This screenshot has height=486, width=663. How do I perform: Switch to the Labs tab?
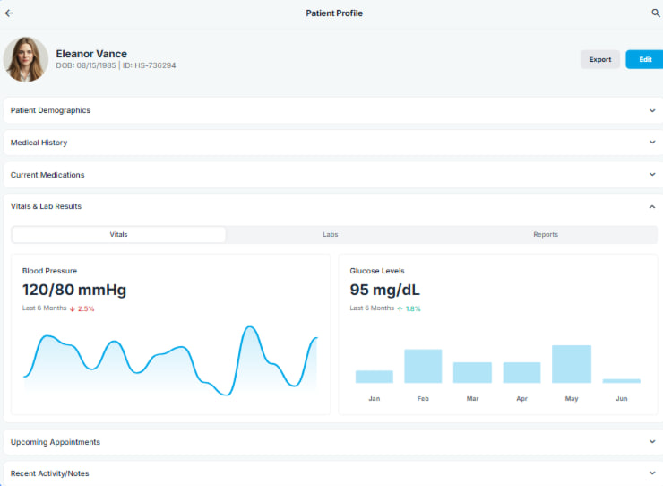coord(331,235)
